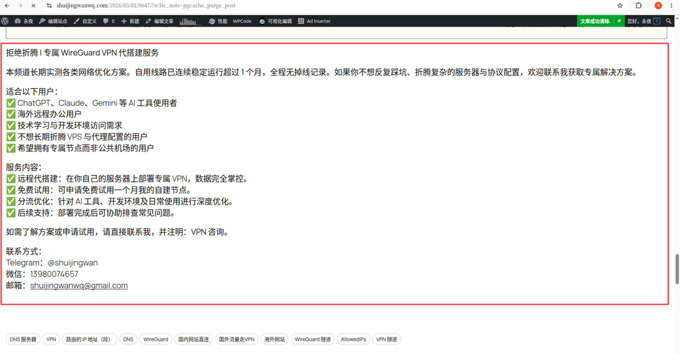Click the WireGuard VPN 代搭建服务 heading
Image resolution: width=680 pixels, height=354 pixels.
point(82,53)
